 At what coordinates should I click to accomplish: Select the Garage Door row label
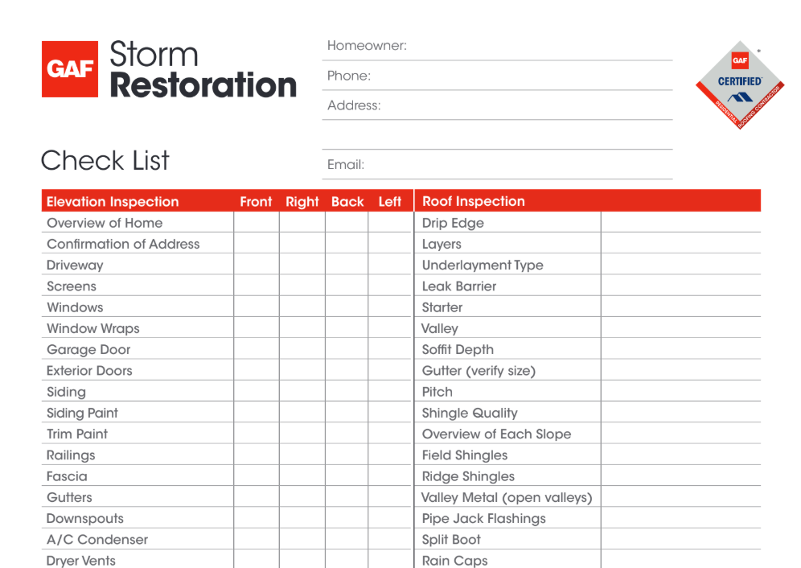pos(89,350)
